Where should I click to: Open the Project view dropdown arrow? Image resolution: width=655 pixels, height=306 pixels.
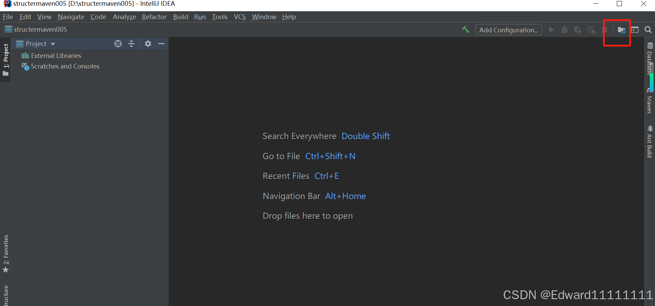[53, 44]
